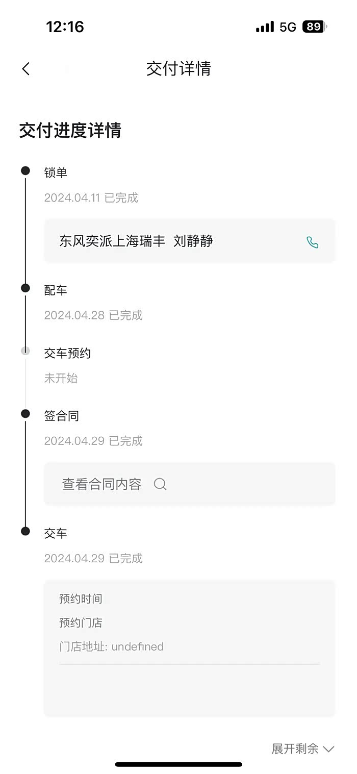The image size is (357, 774).
Task: Select the 交车 timeline dot
Action: pyautogui.click(x=25, y=531)
